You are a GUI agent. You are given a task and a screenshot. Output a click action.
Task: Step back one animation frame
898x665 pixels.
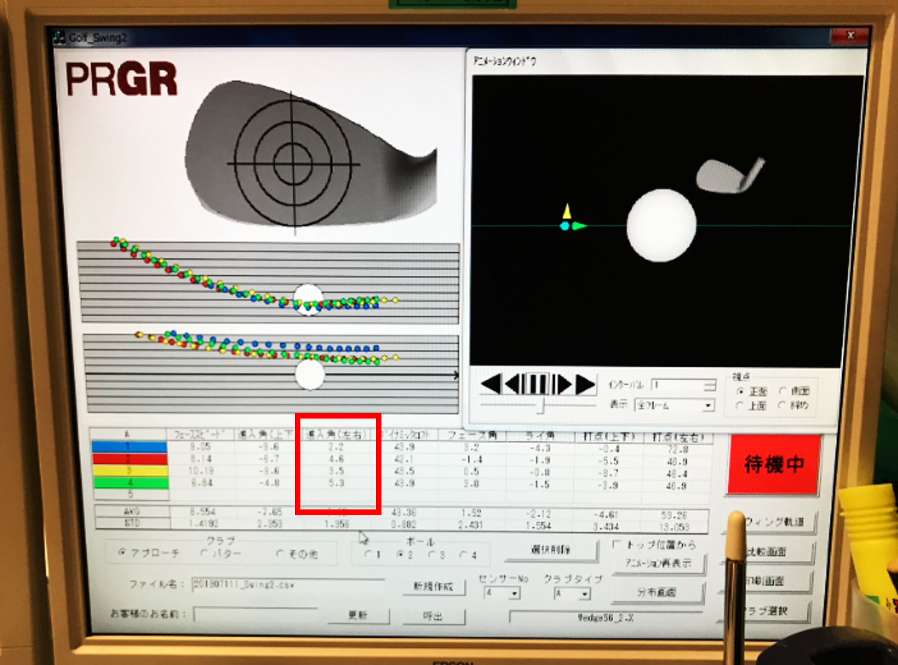click(514, 385)
